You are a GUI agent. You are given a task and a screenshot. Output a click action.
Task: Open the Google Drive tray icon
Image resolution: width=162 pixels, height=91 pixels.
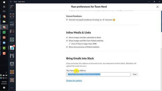[x=1, y=78]
